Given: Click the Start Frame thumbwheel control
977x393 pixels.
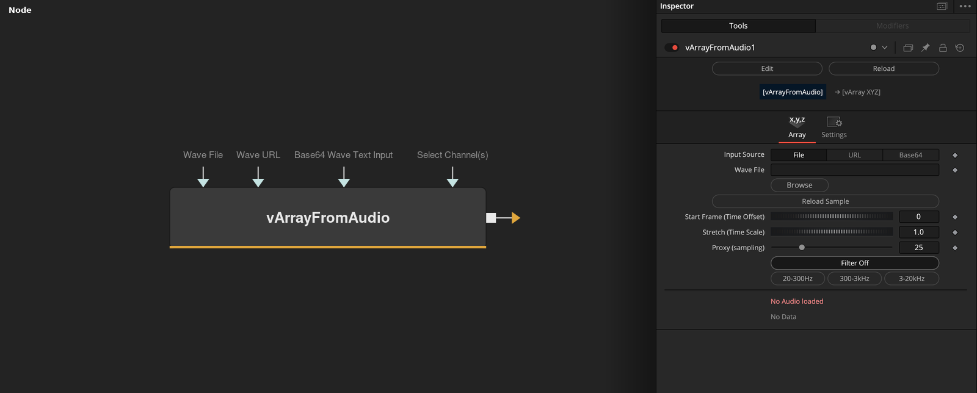Looking at the screenshot, I should click(832, 217).
